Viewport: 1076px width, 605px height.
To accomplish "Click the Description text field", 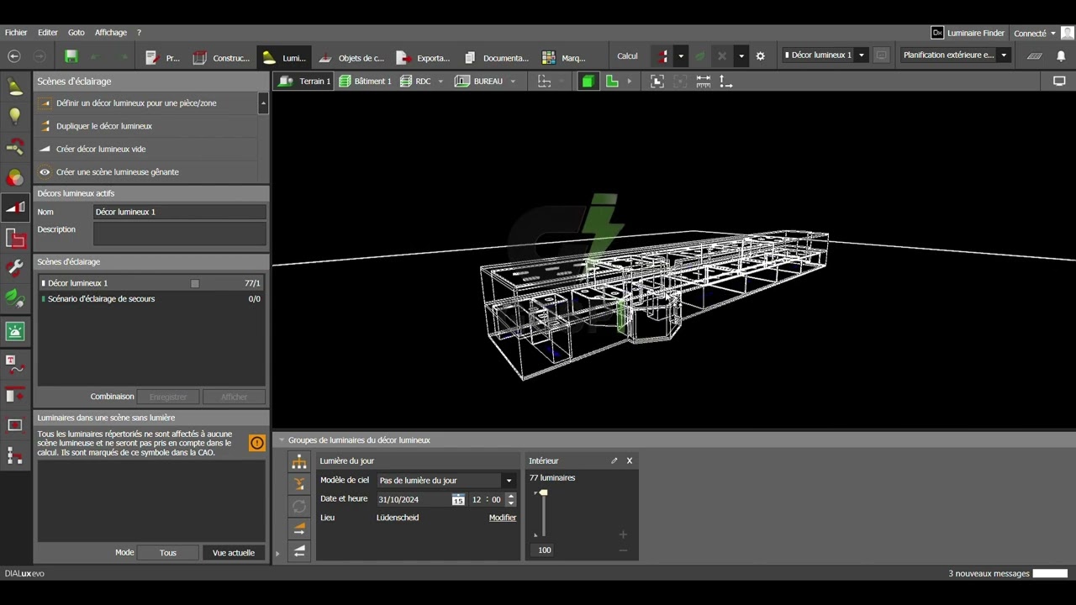I will click(x=179, y=234).
